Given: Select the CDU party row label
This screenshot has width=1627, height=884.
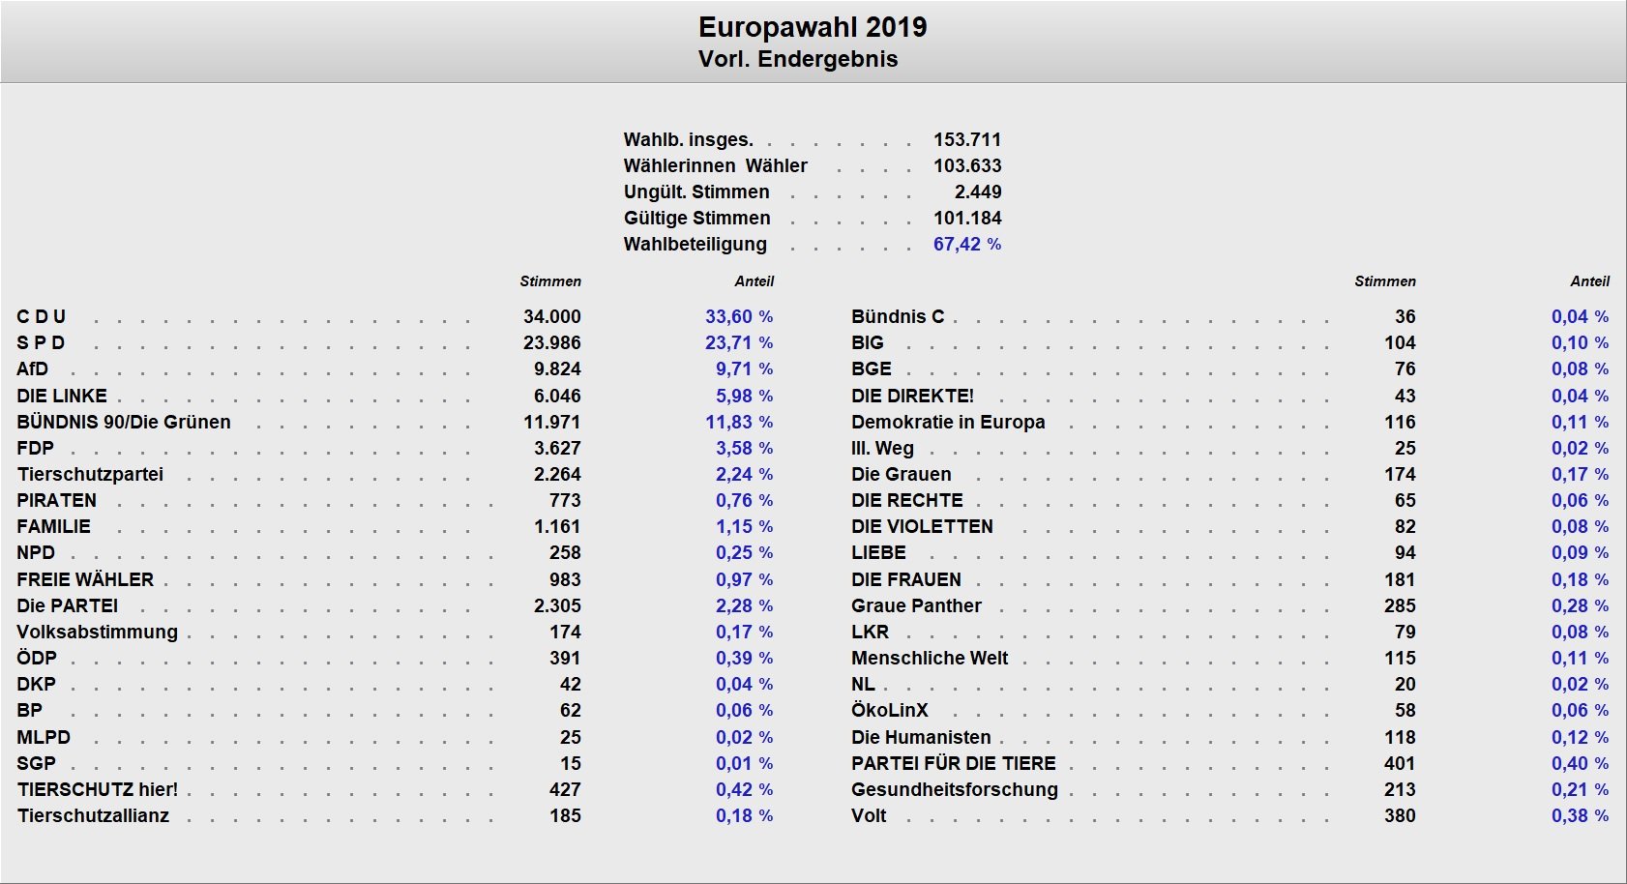Looking at the screenshot, I should coord(42,316).
